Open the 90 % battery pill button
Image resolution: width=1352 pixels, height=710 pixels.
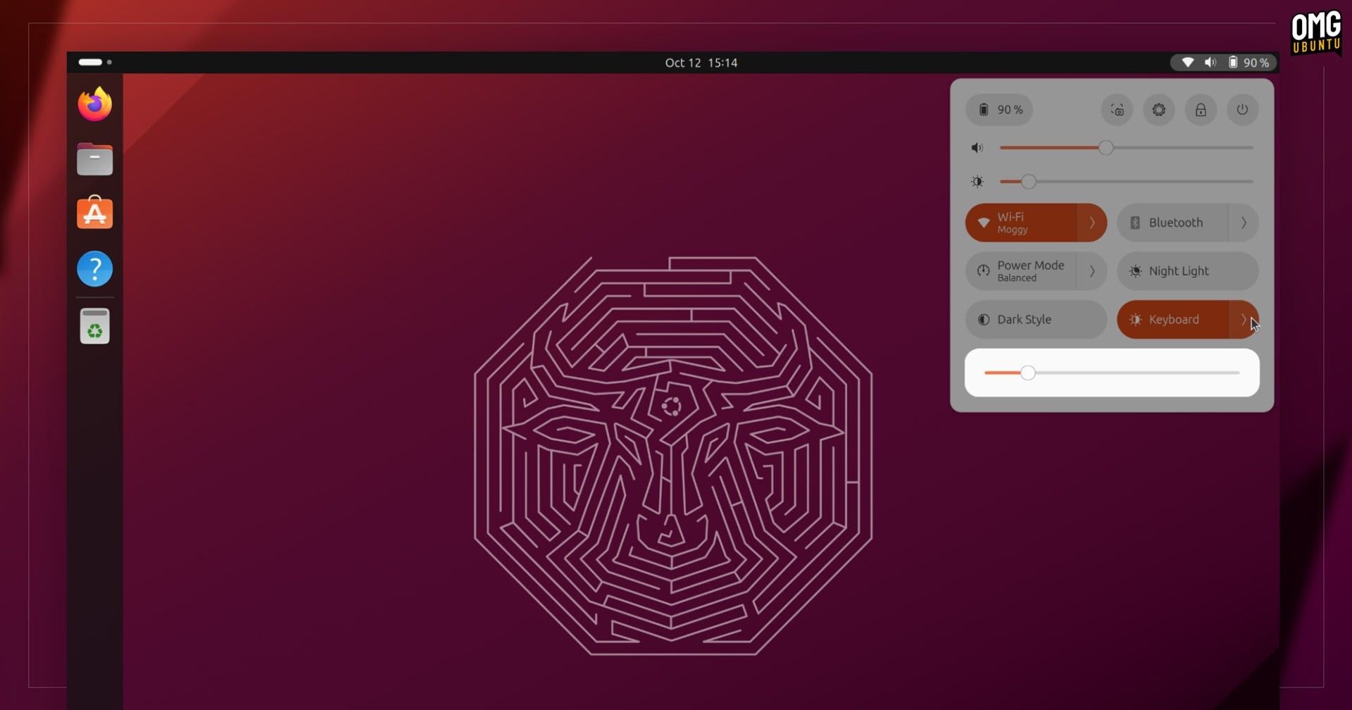999,110
